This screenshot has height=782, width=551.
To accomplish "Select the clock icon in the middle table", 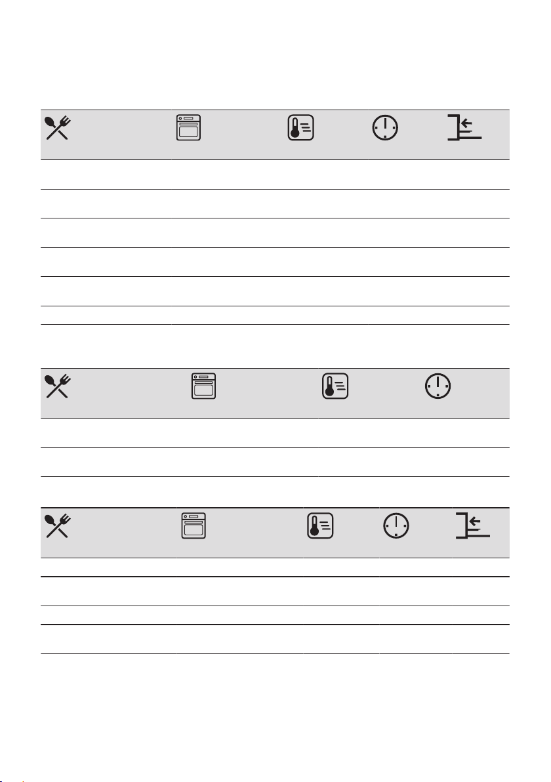I will (438, 386).
